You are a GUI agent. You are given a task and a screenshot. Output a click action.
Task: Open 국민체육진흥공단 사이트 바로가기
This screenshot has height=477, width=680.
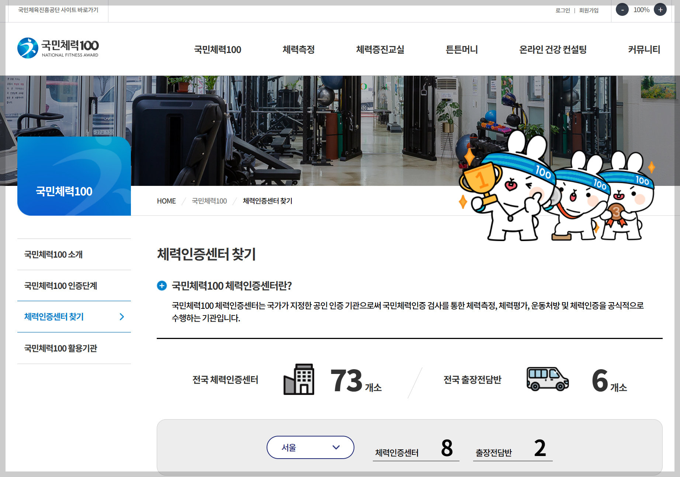point(57,10)
